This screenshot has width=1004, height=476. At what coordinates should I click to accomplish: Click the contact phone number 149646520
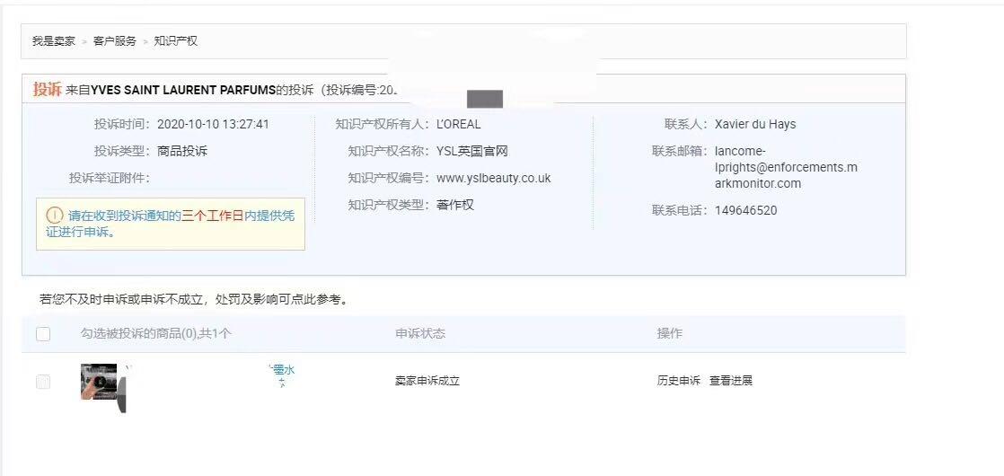pyautogui.click(x=745, y=210)
